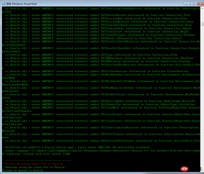
Task: Click the 'Running setup.py clean for cx-Oracle' line
Action: (x=35, y=167)
